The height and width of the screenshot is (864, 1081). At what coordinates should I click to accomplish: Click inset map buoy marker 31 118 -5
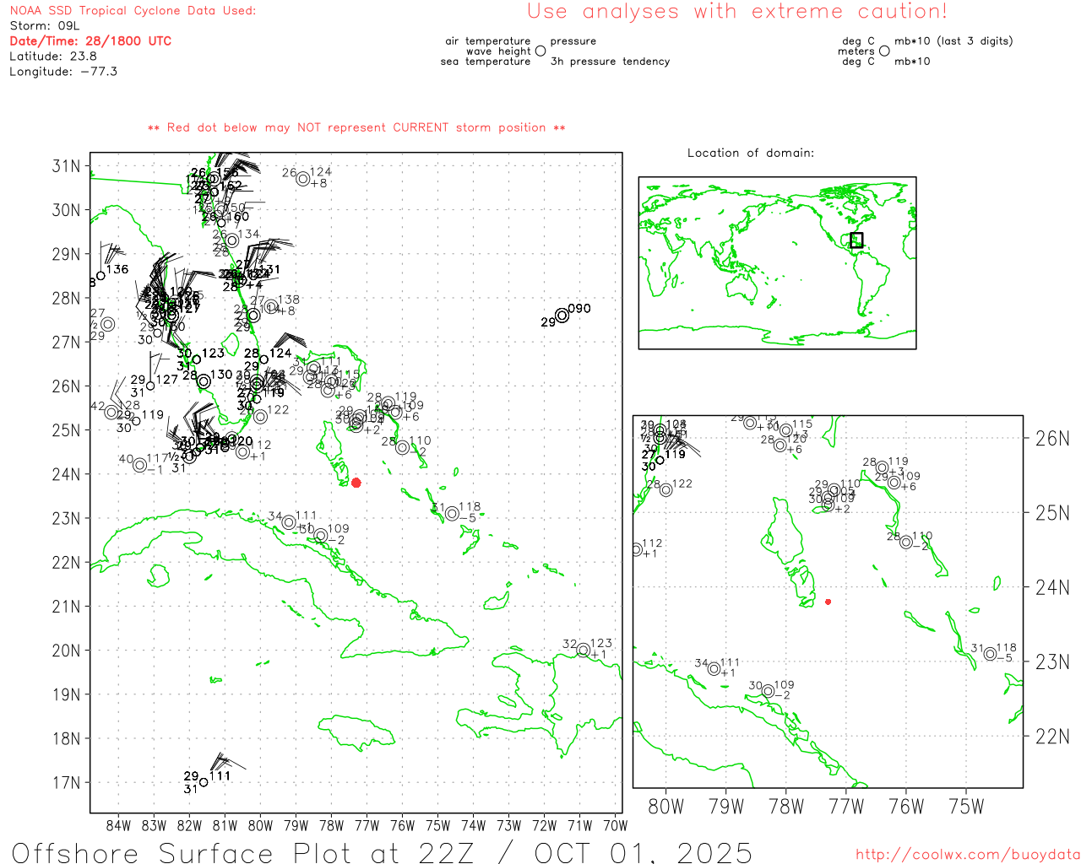[990, 654]
